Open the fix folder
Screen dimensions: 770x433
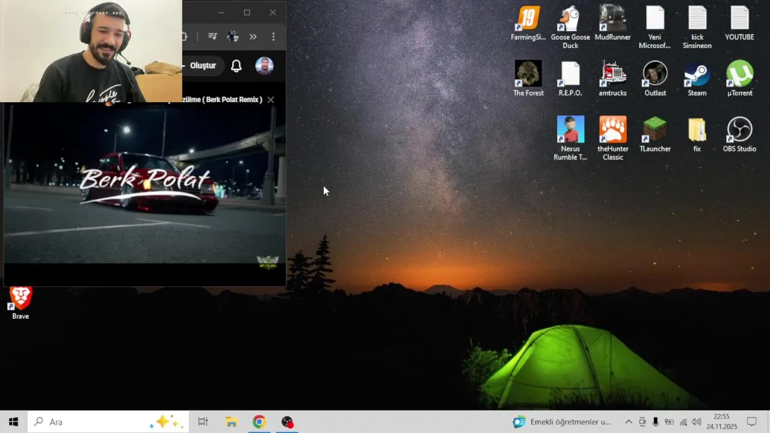(x=697, y=135)
